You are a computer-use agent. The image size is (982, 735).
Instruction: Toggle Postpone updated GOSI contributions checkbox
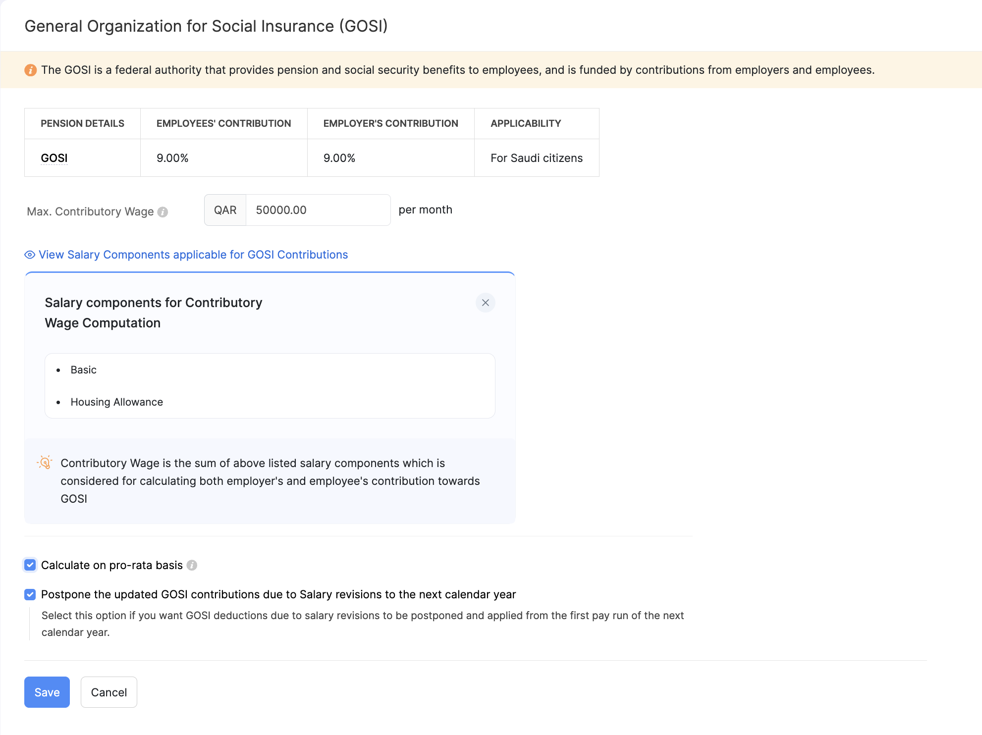tap(30, 594)
